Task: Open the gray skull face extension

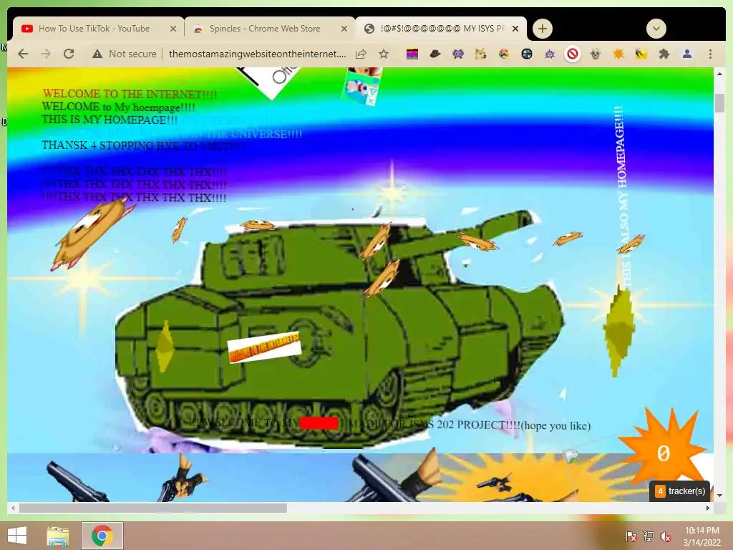Action: pyautogui.click(x=595, y=54)
